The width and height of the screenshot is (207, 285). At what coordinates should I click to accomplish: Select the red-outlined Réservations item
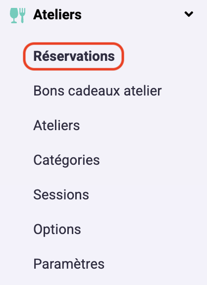pyautogui.click(x=74, y=56)
